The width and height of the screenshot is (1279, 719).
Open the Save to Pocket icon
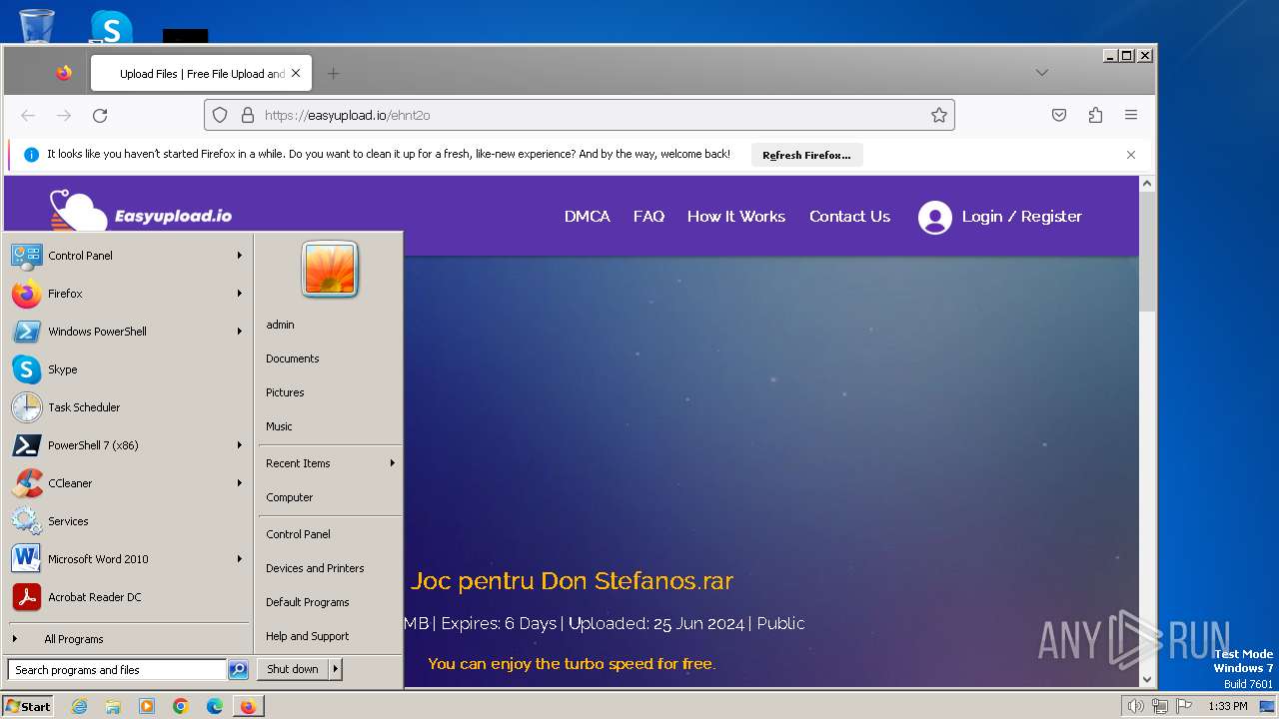tap(1059, 115)
